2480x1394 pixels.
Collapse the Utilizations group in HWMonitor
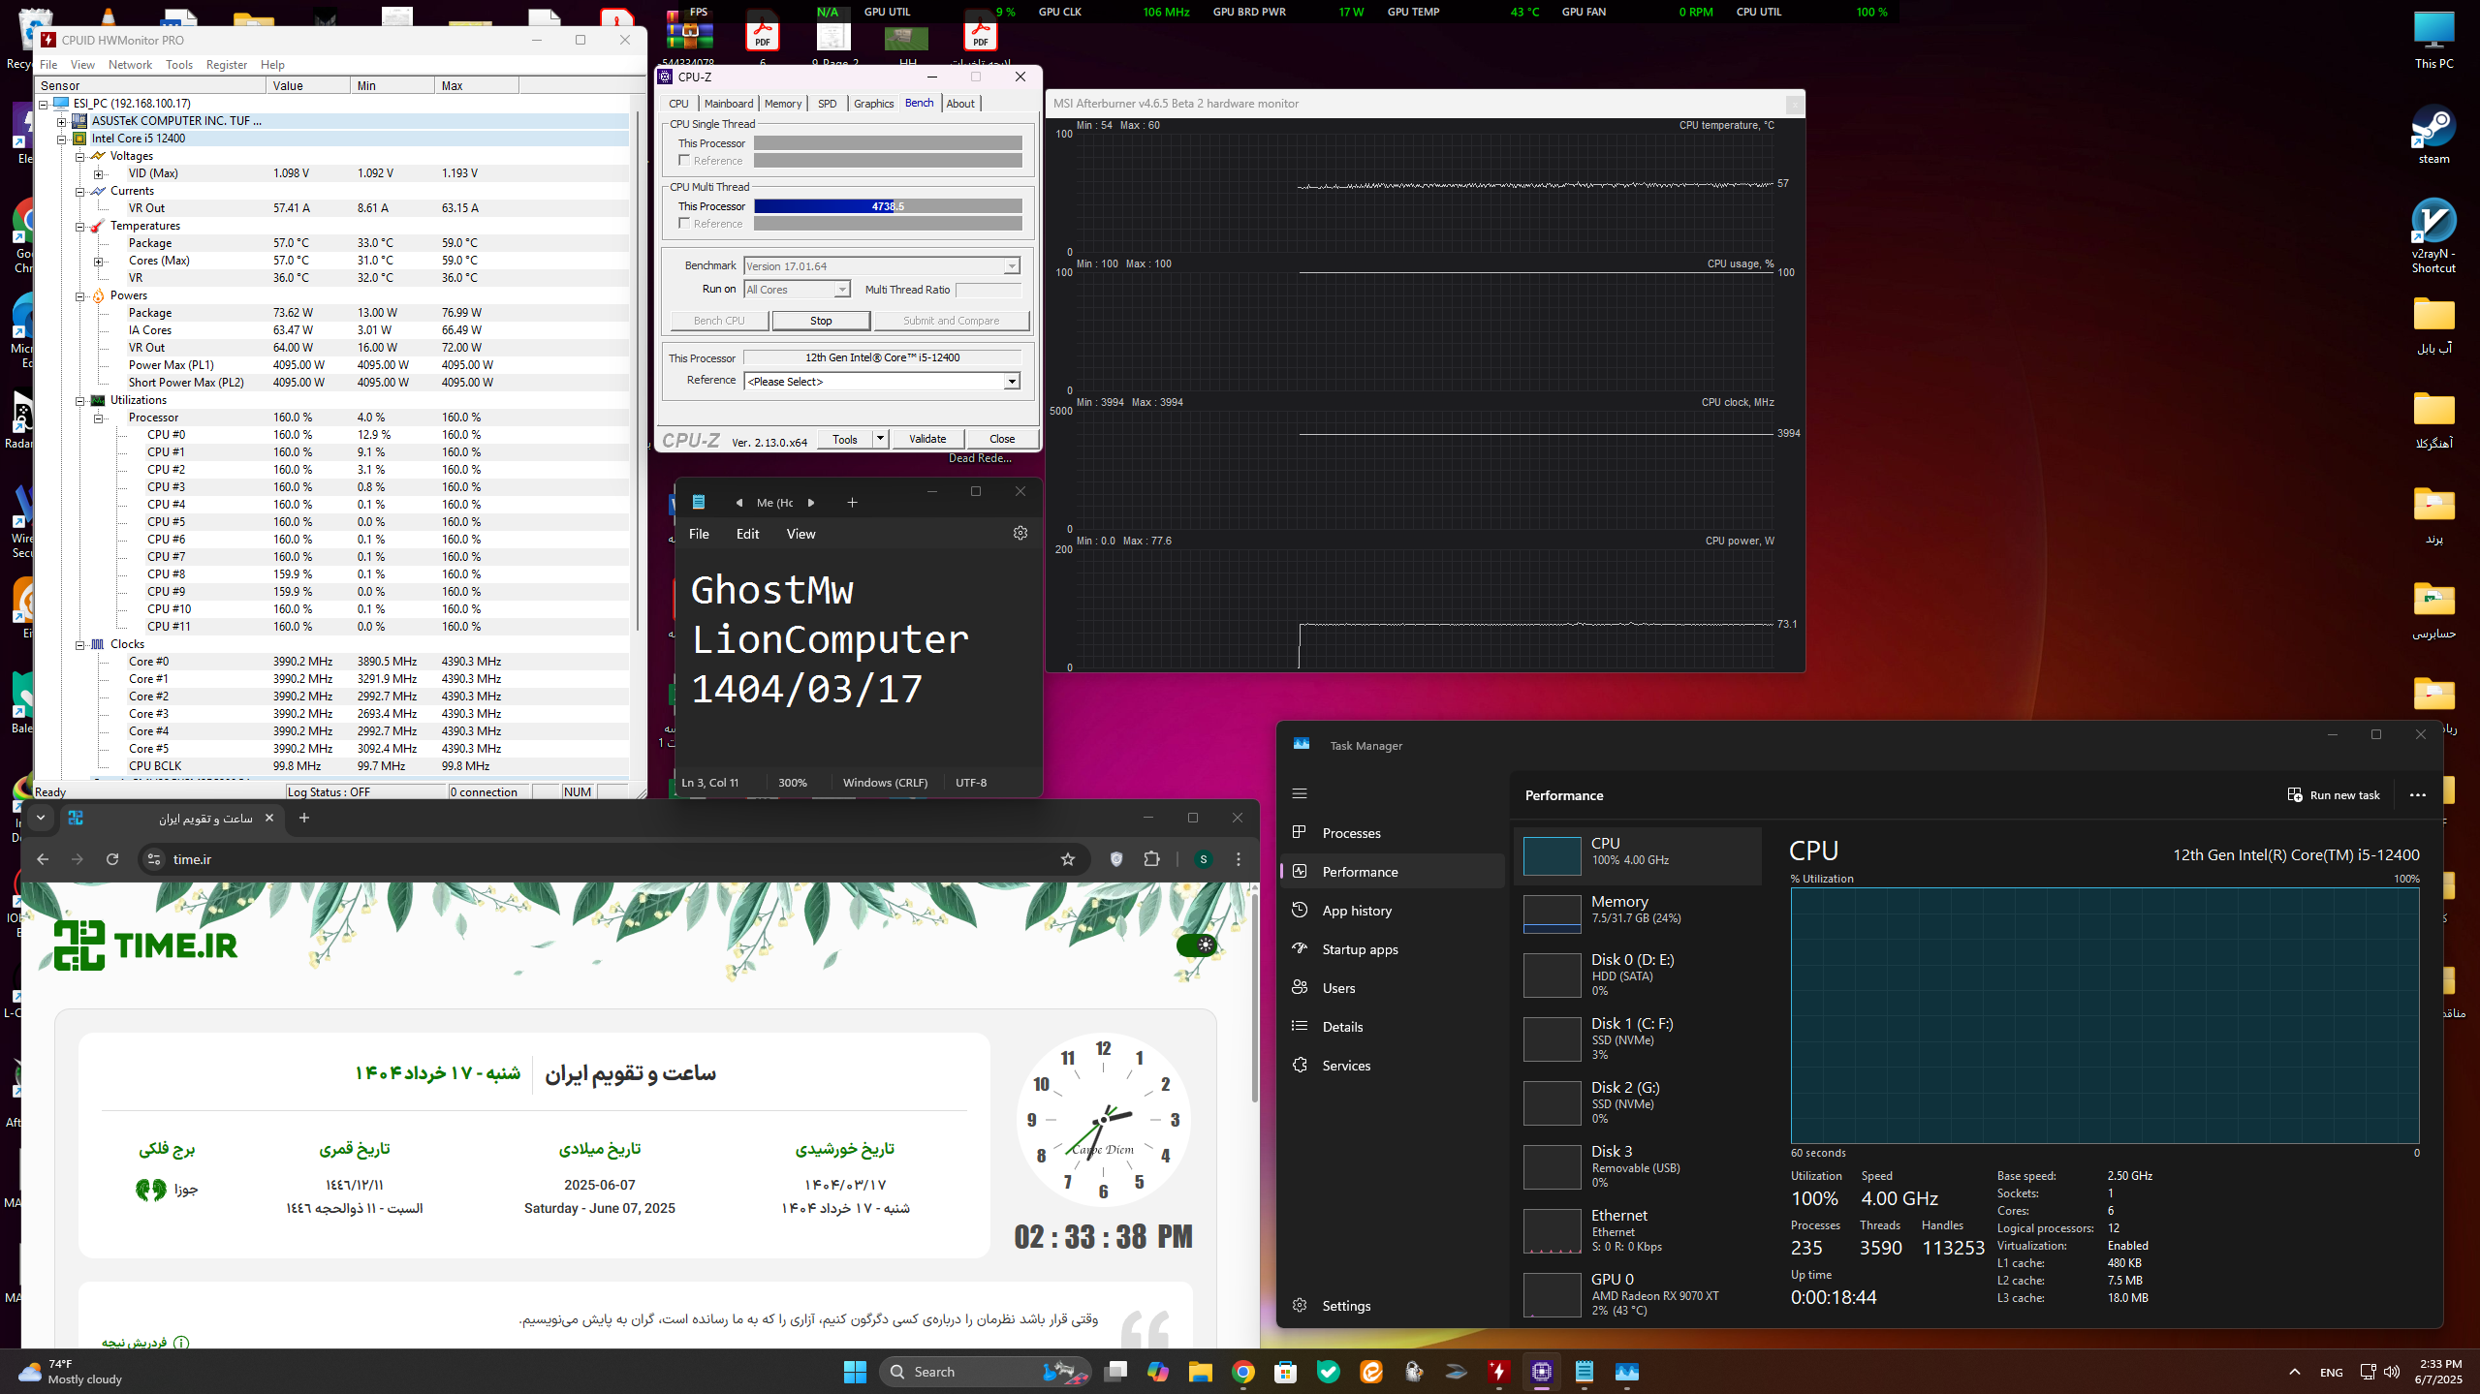point(80,400)
